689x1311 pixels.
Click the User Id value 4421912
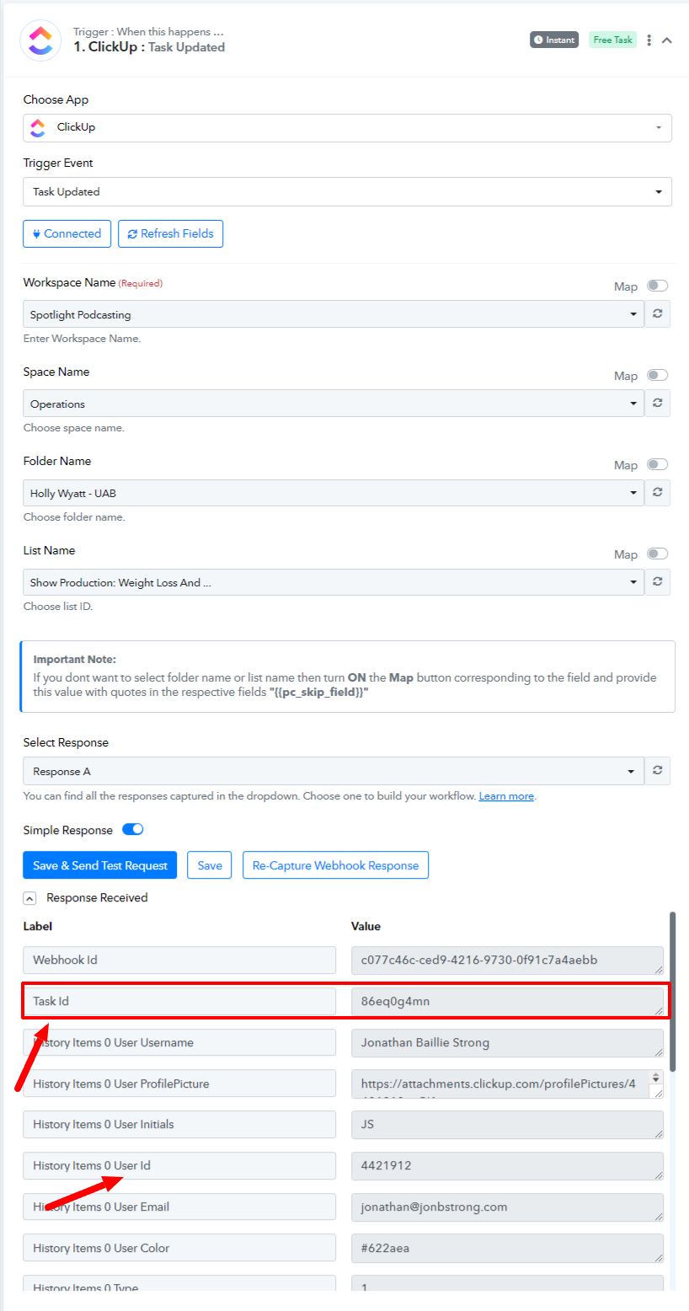pos(507,1165)
